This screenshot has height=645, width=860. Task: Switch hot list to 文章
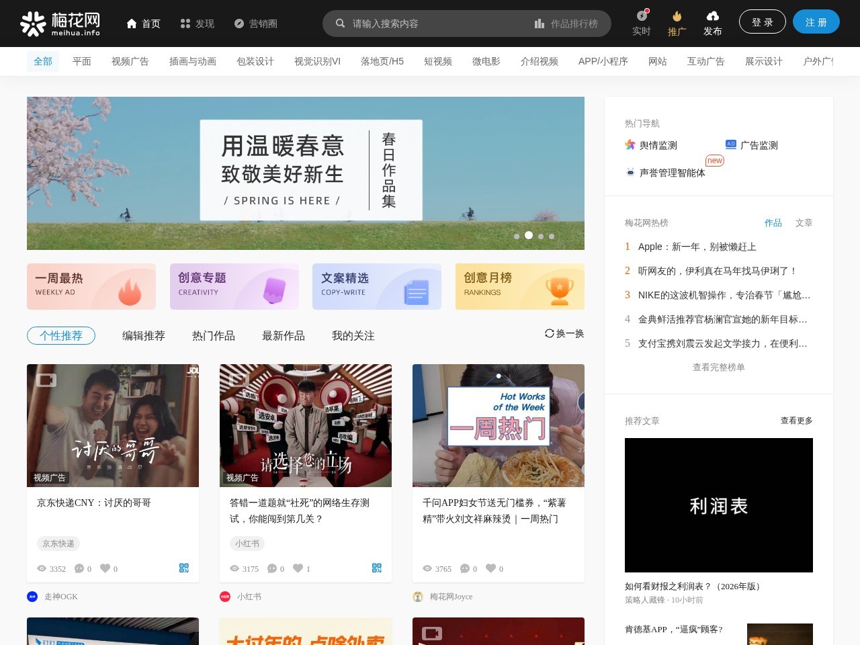click(804, 222)
